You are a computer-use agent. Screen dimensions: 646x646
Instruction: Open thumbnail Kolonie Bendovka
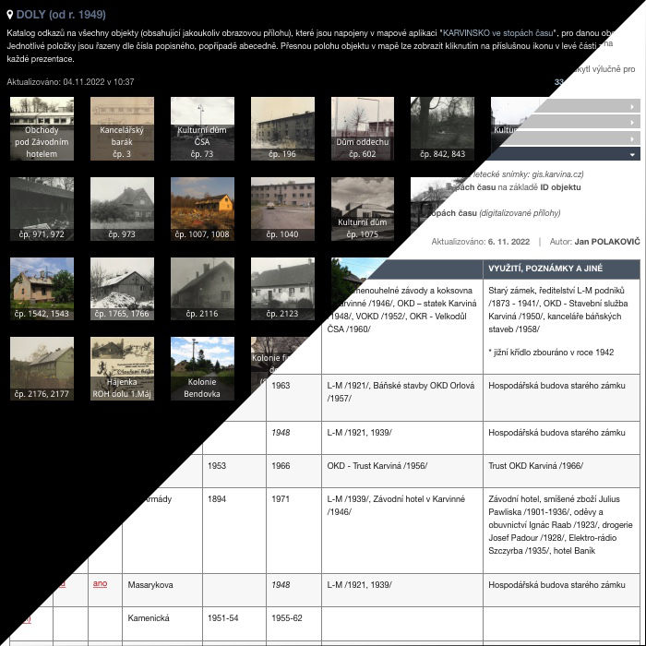(202, 369)
